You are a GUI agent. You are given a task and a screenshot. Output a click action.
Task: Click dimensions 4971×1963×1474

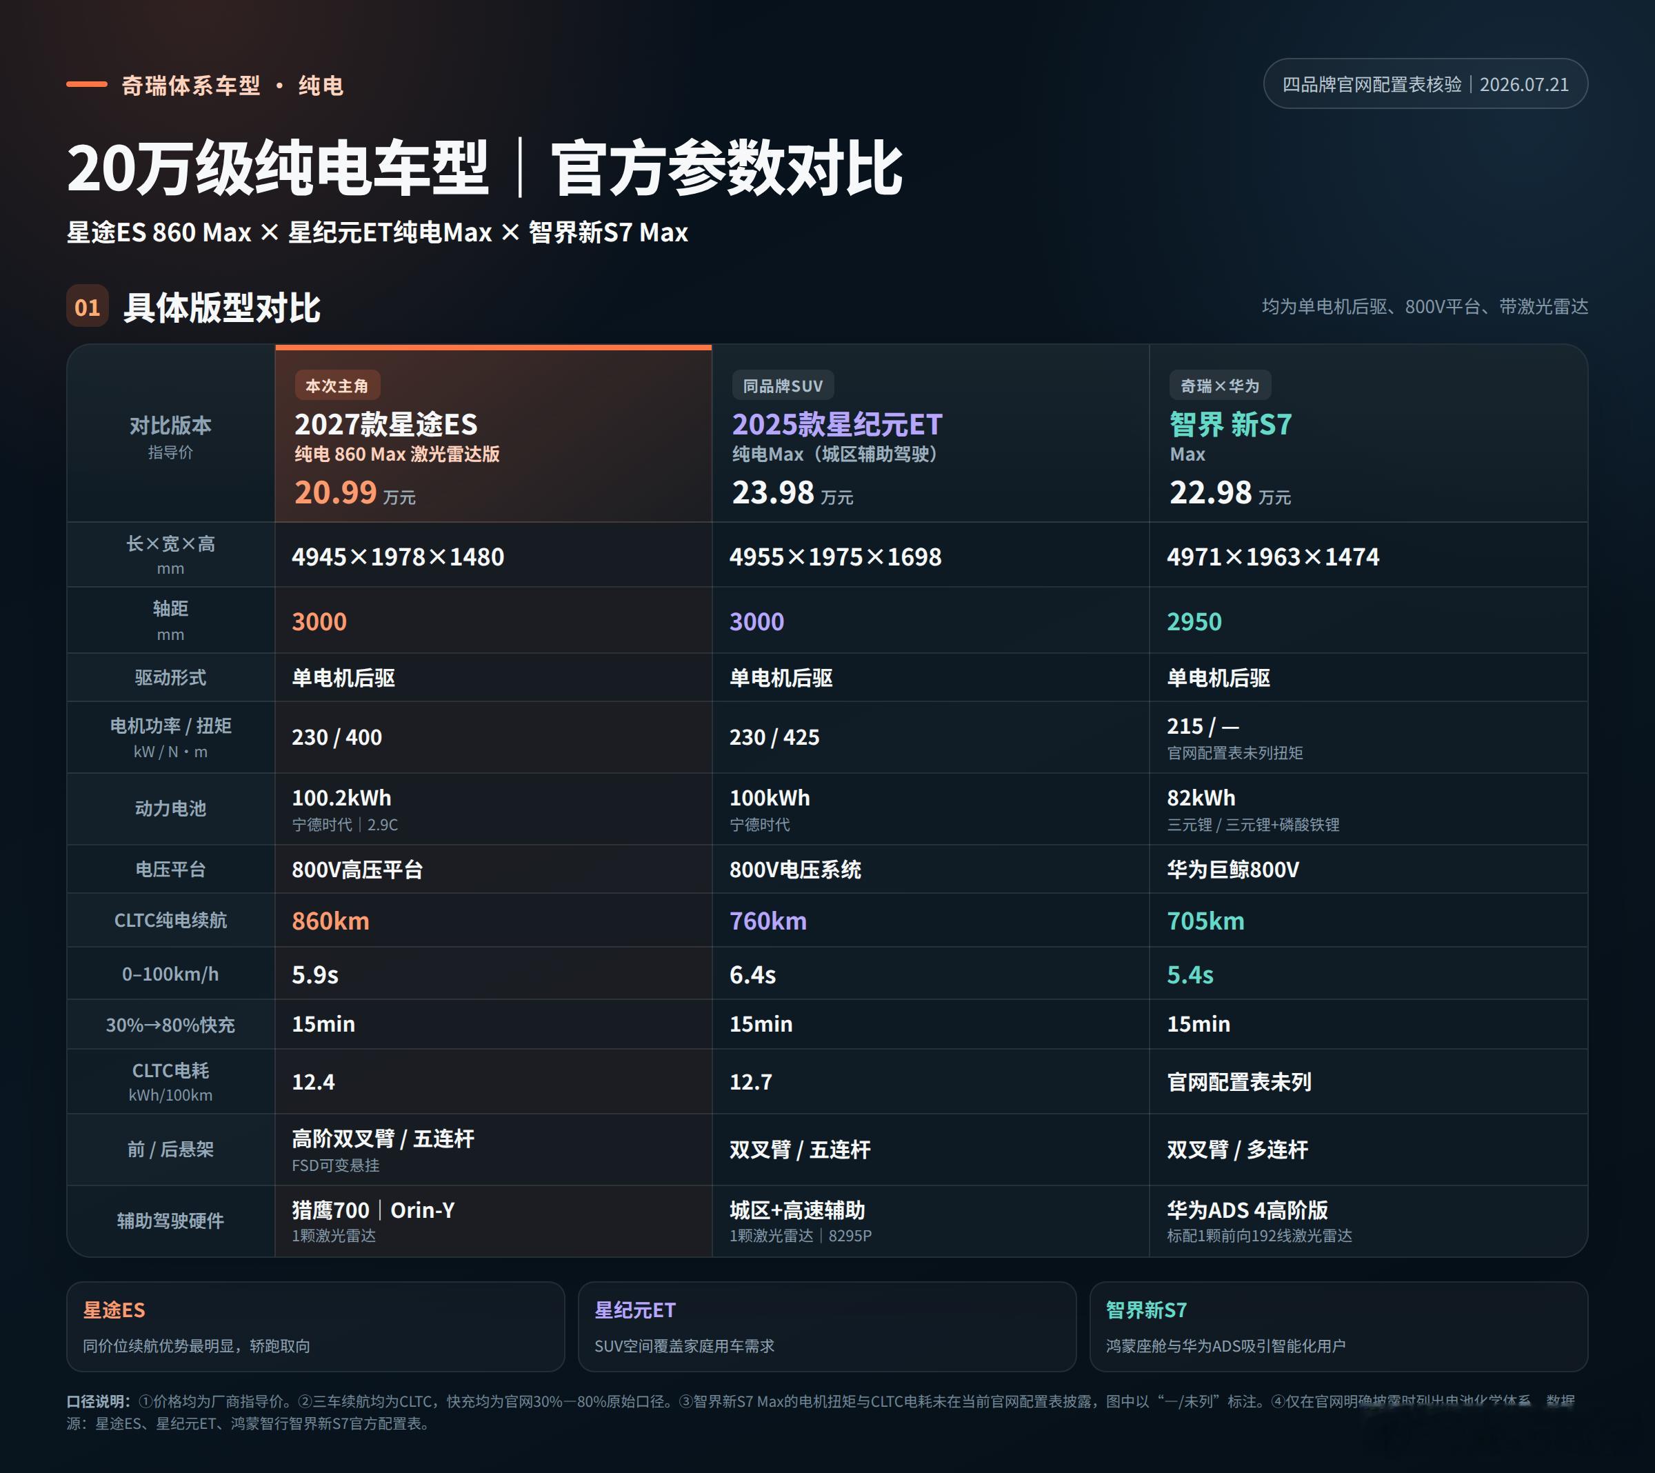click(1273, 557)
